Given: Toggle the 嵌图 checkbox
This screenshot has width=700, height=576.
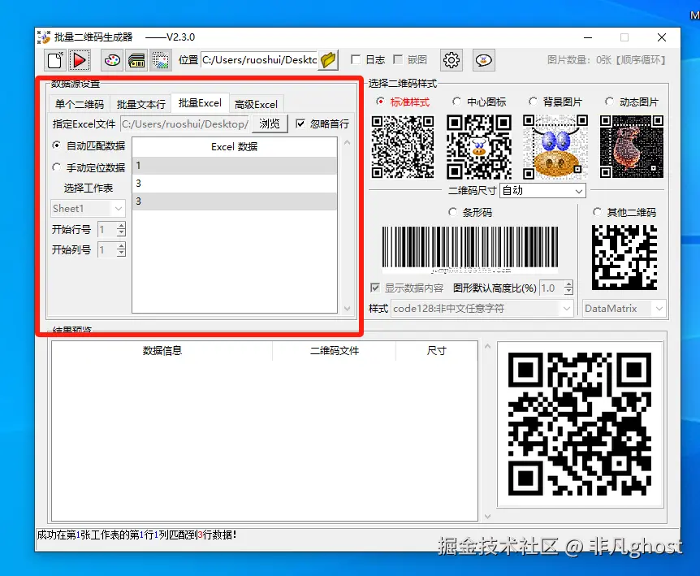Looking at the screenshot, I should 398,59.
